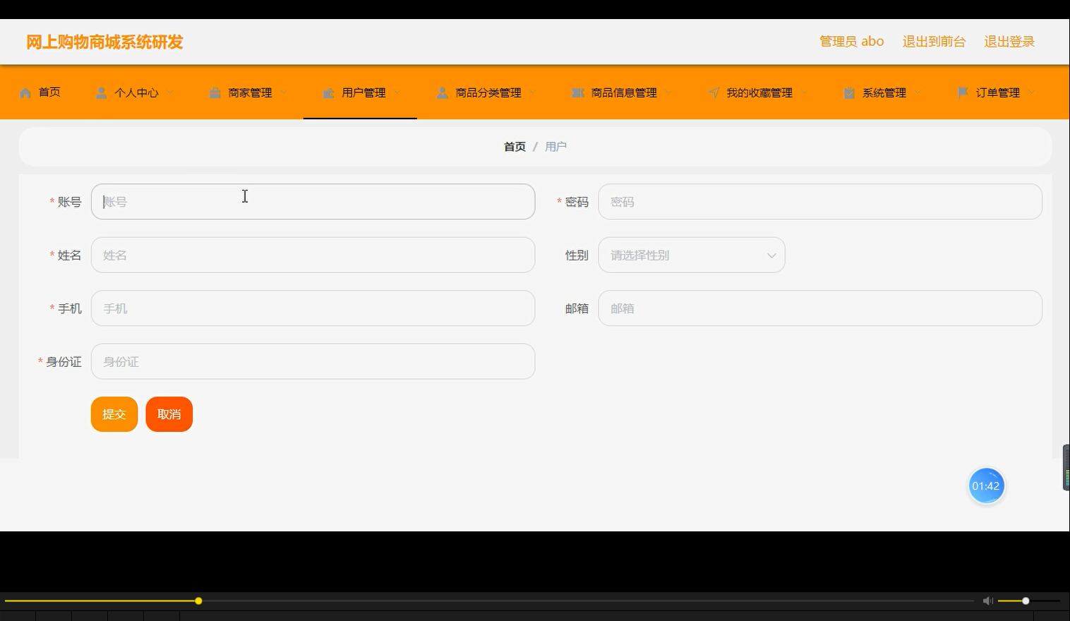Focus the 姓名 input field
Image resolution: width=1070 pixels, height=621 pixels.
point(313,255)
